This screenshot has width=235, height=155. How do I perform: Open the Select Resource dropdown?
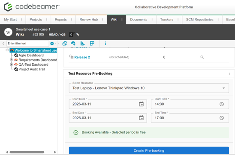tap(149, 88)
